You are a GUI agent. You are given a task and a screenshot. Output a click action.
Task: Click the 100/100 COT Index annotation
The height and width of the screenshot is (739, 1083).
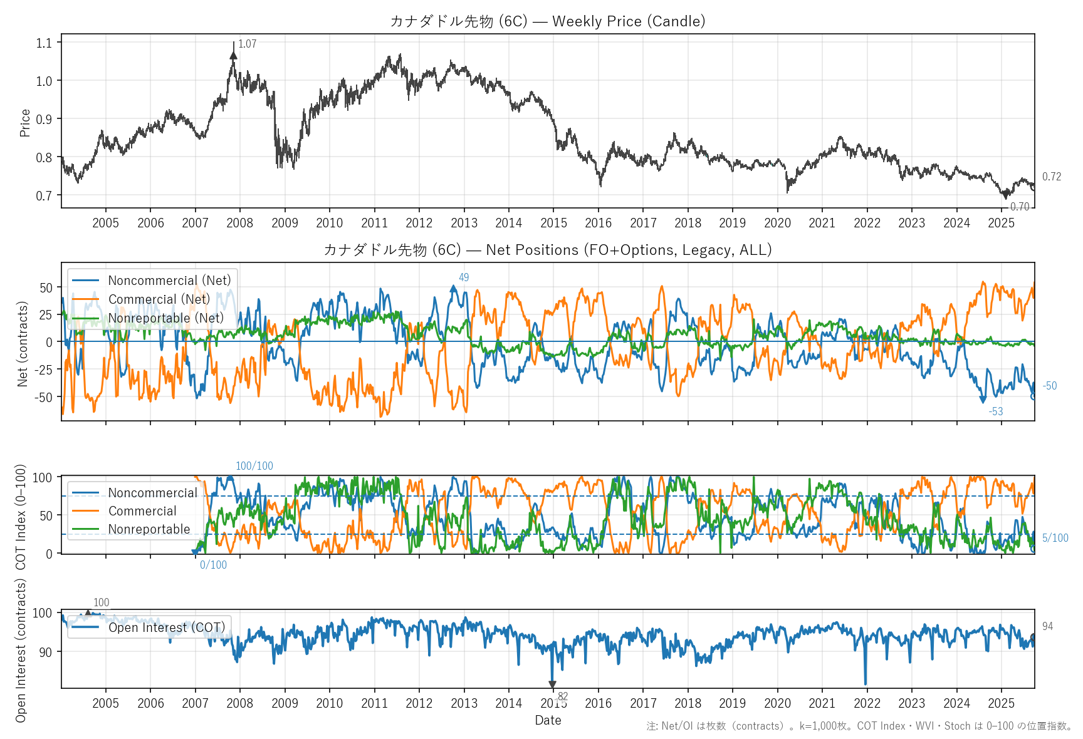(x=254, y=466)
